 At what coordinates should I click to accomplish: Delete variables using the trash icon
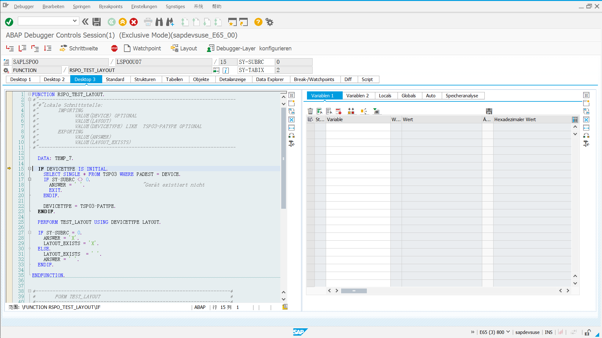click(x=310, y=111)
